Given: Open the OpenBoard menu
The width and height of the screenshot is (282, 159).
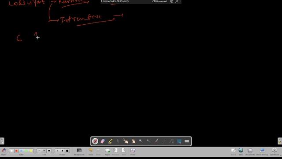Looking at the screenshot, I should 275,152.
